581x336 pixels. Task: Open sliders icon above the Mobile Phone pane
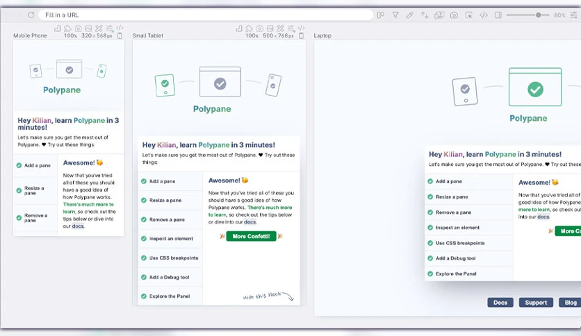(x=110, y=28)
